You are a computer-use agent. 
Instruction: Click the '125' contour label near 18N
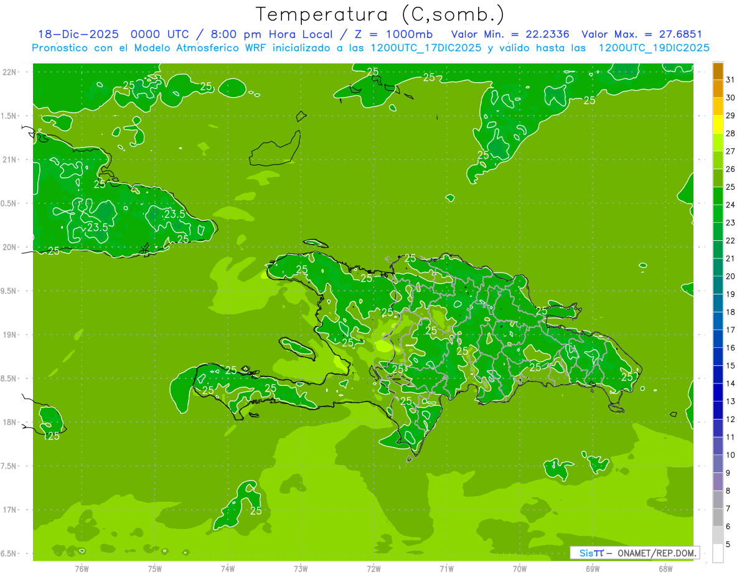(52, 436)
